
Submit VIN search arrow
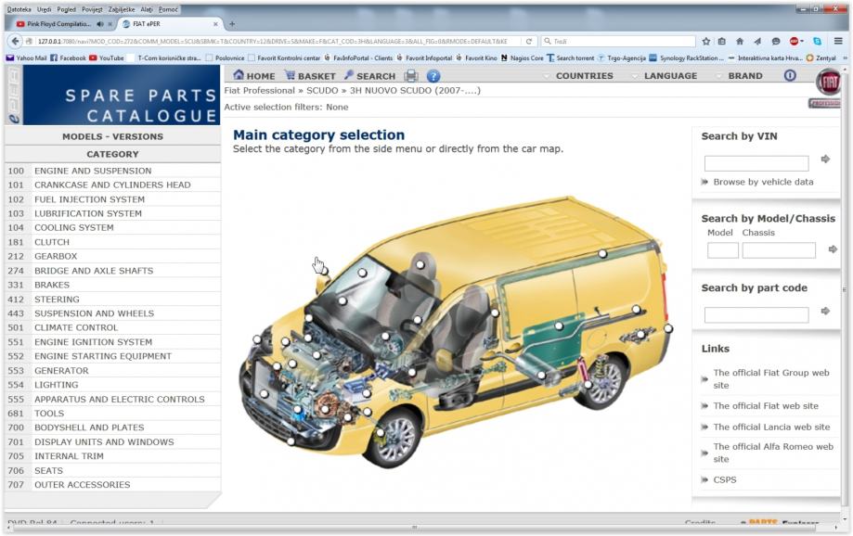click(825, 159)
